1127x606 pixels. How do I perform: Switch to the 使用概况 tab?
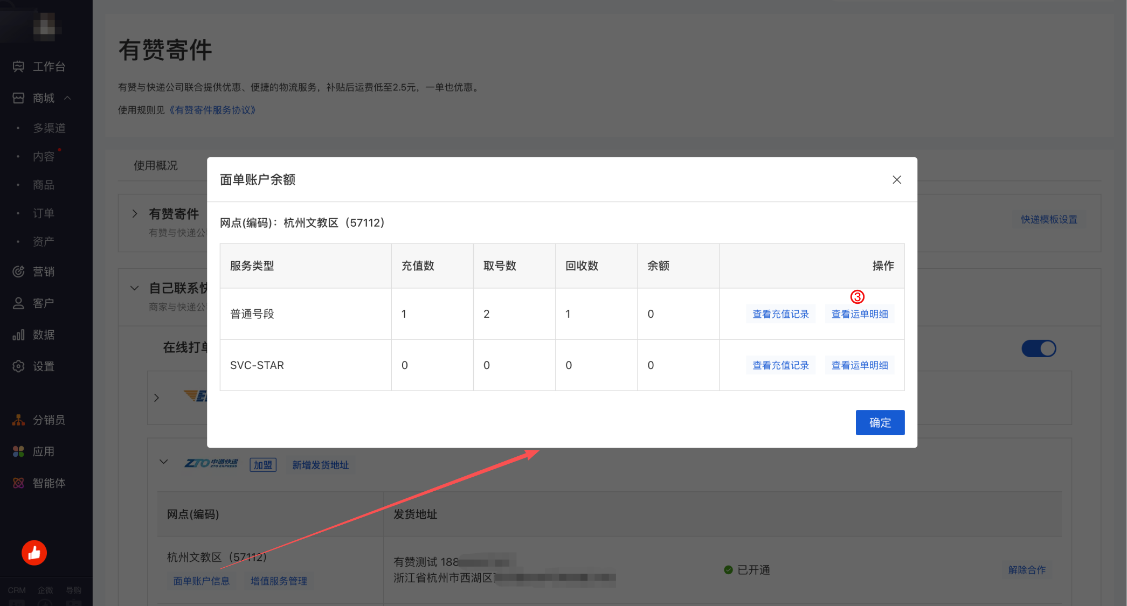(x=156, y=165)
